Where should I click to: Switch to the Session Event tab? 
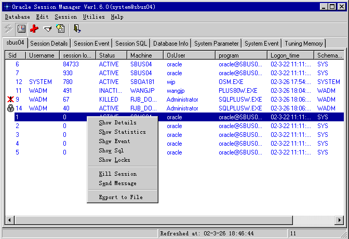point(91,44)
